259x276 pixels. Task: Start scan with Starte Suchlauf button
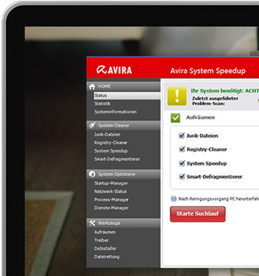(198, 214)
